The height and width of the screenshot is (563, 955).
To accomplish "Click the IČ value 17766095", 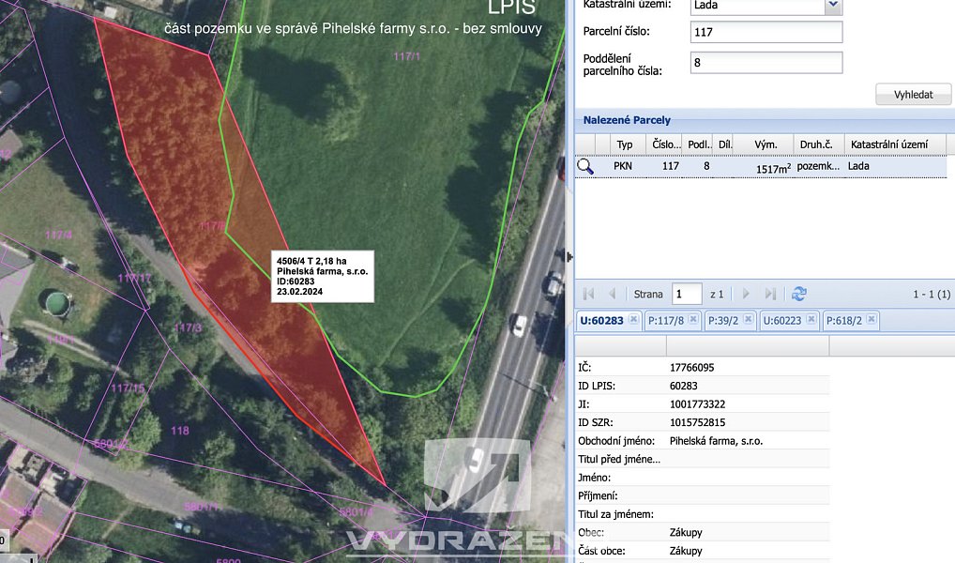I will 692,368.
